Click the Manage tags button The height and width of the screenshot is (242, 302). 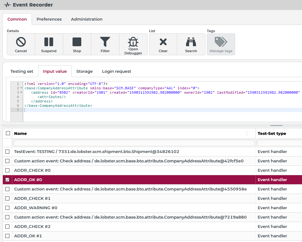click(221, 44)
